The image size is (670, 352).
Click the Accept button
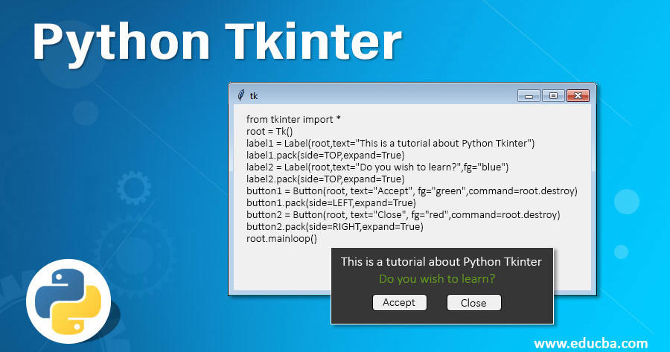(x=400, y=302)
